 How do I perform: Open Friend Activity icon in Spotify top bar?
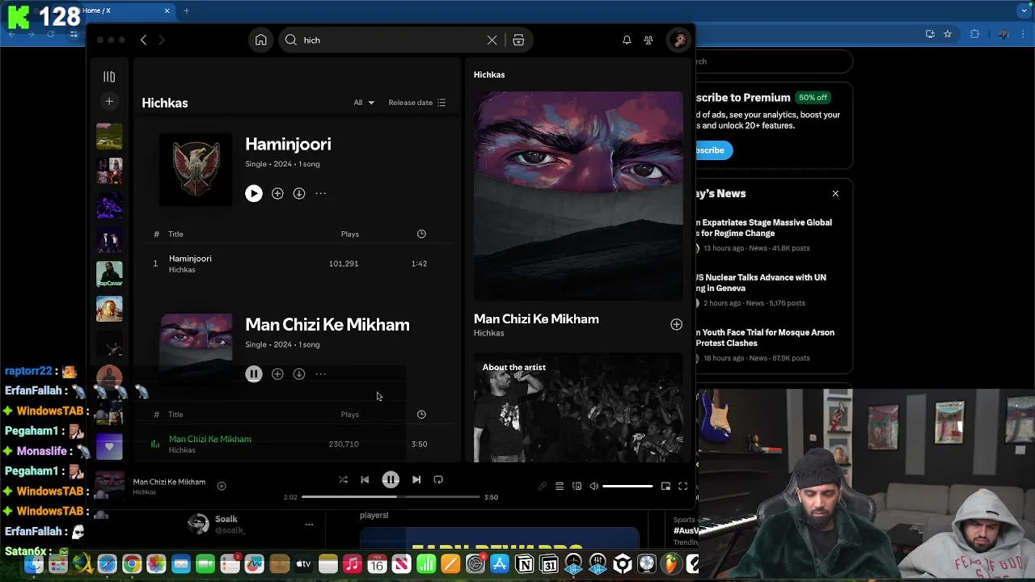[x=648, y=40]
